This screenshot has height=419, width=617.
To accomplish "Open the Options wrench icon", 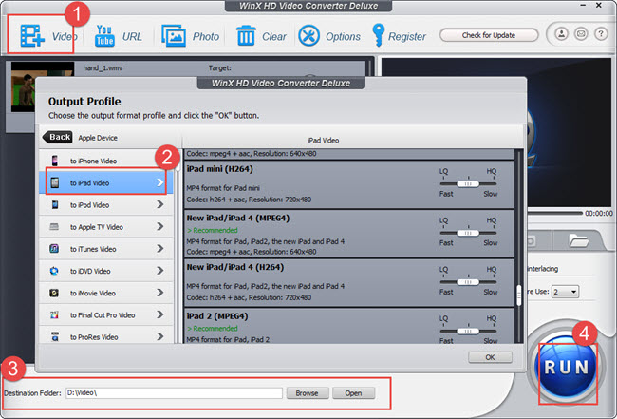I will coord(308,36).
